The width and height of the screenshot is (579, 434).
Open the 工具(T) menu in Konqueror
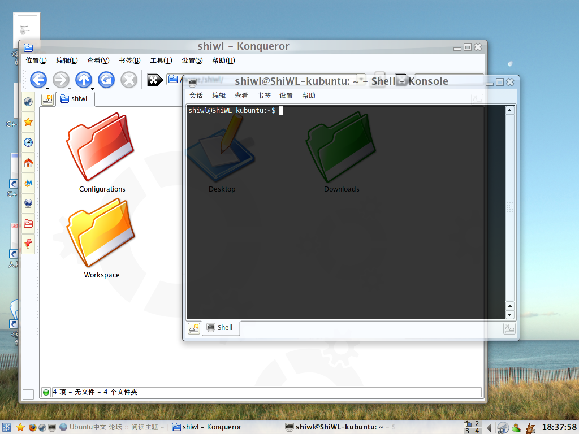[x=161, y=60]
